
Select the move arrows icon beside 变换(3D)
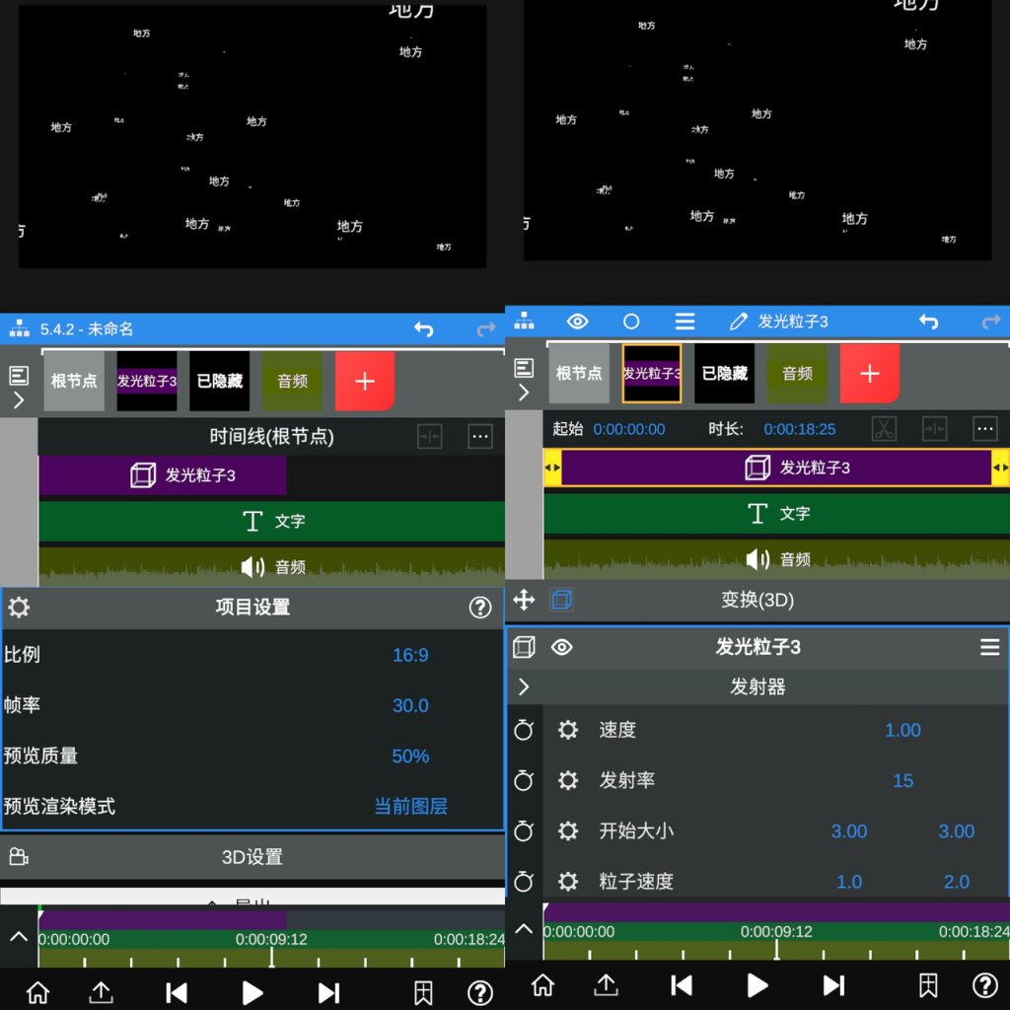524,600
